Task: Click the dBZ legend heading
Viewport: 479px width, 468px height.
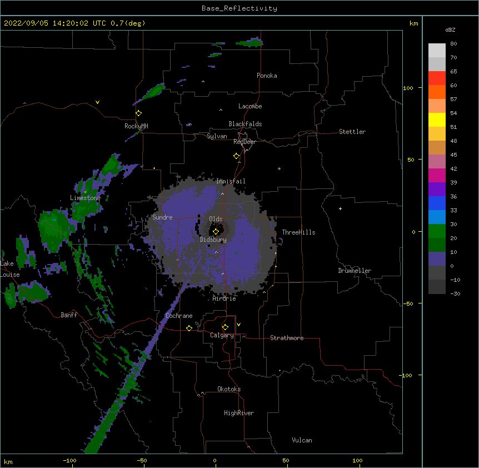Action: pyautogui.click(x=450, y=29)
